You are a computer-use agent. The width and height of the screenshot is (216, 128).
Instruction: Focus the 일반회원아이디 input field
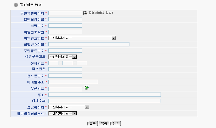[65, 13]
